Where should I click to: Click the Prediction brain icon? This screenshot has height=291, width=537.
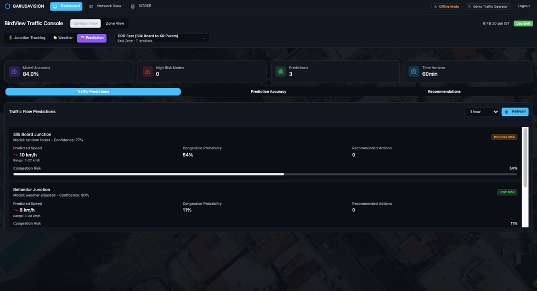(x=82, y=38)
